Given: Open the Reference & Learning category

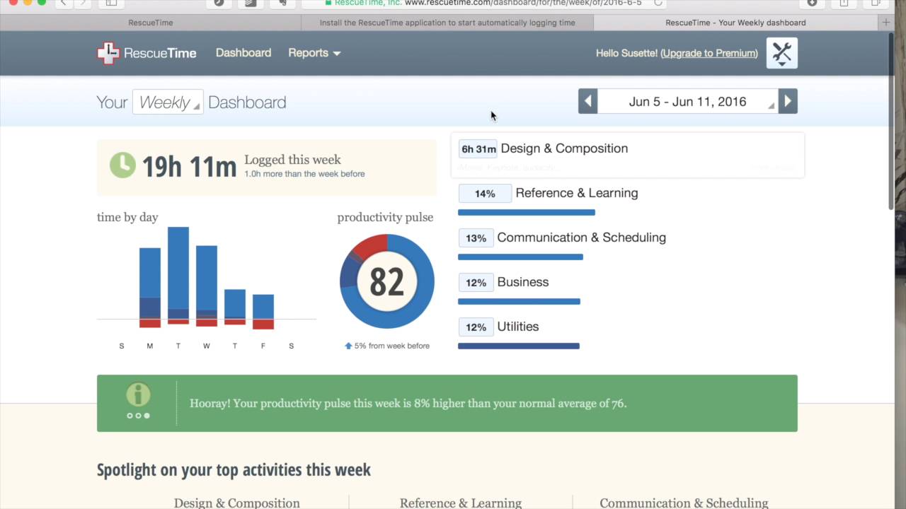Looking at the screenshot, I should pyautogui.click(x=577, y=193).
